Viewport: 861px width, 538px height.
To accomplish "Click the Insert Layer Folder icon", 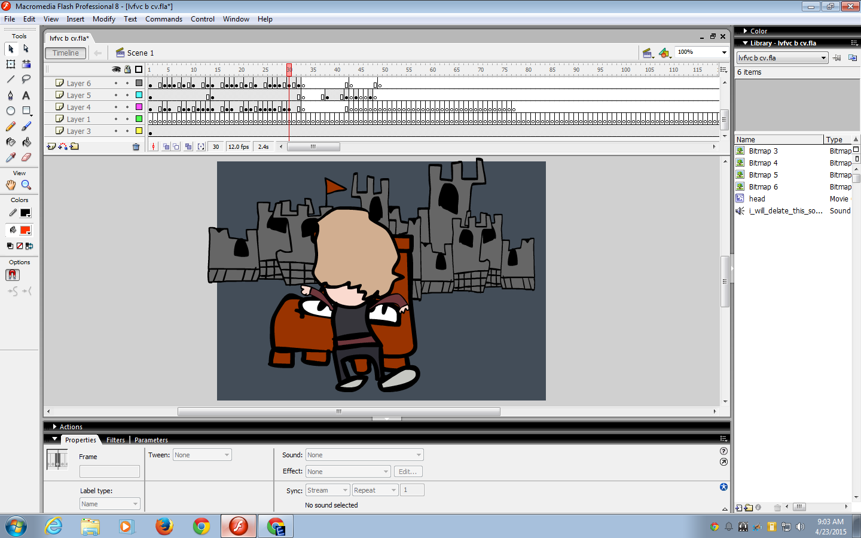I will [74, 146].
